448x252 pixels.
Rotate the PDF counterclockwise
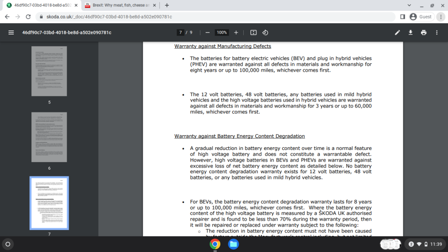265,33
